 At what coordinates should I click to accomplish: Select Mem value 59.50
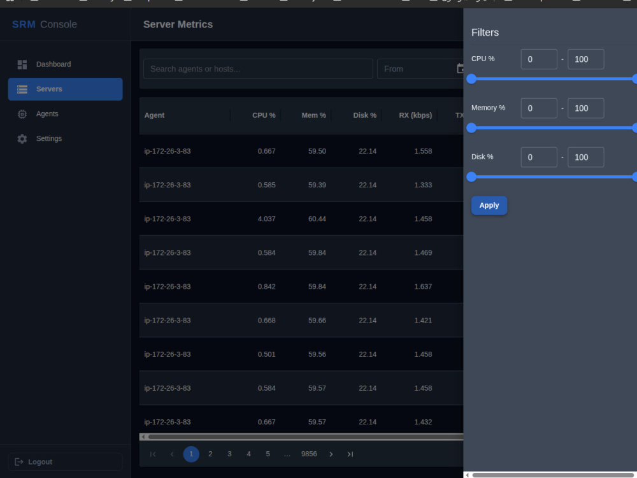(x=317, y=151)
